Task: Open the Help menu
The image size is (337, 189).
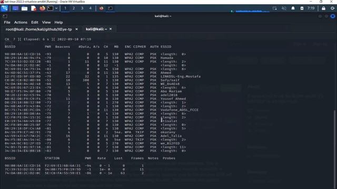Action: coord(58,22)
